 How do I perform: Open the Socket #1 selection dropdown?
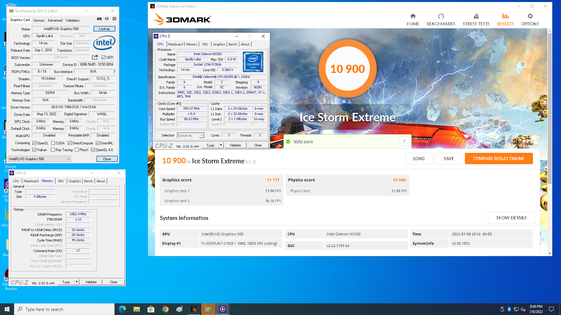191,136
